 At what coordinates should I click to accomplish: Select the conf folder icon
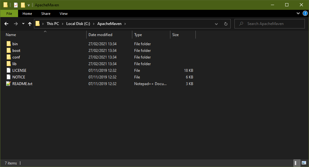[x=9, y=57]
